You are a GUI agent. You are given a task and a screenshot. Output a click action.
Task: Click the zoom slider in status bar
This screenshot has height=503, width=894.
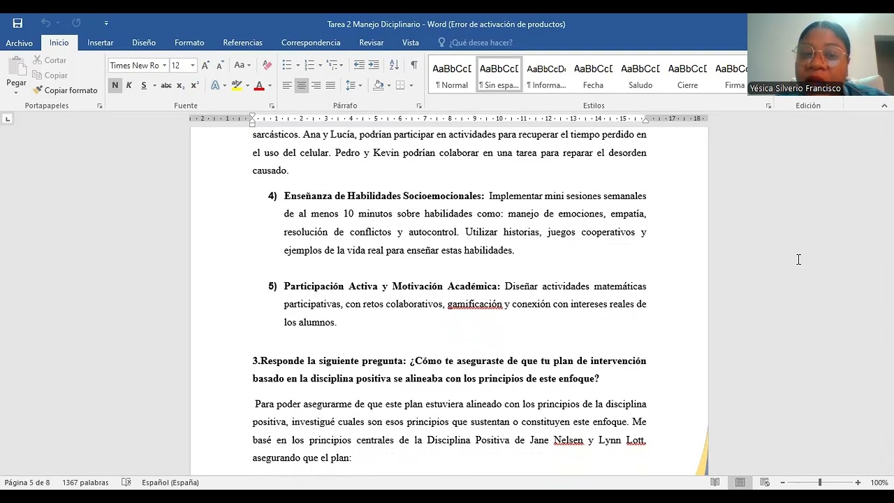(820, 483)
